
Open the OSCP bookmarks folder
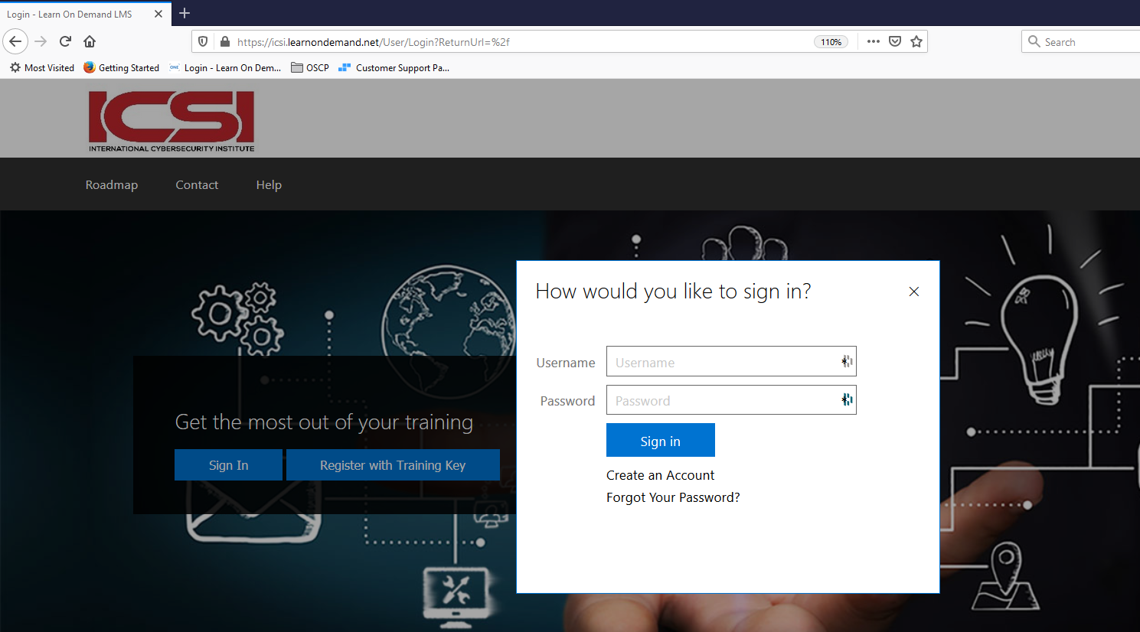click(310, 67)
